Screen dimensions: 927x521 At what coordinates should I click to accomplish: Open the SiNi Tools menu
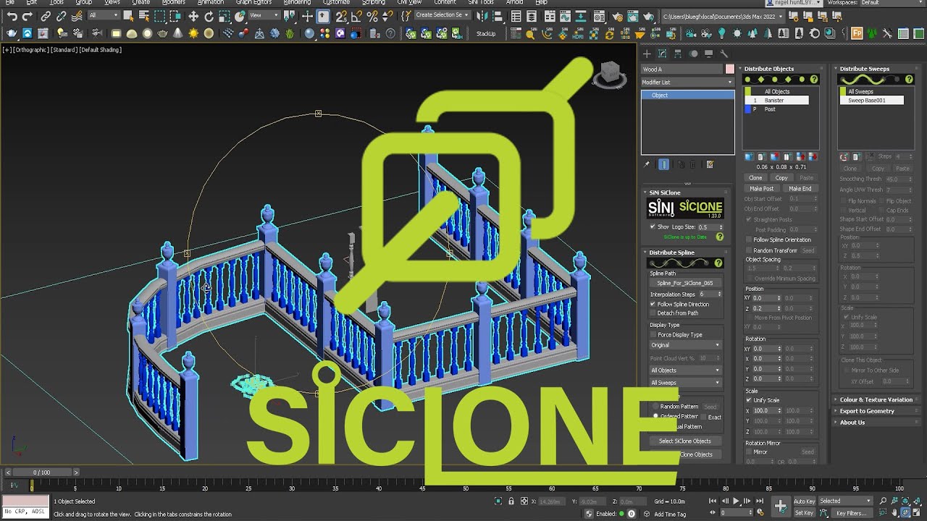click(481, 2)
